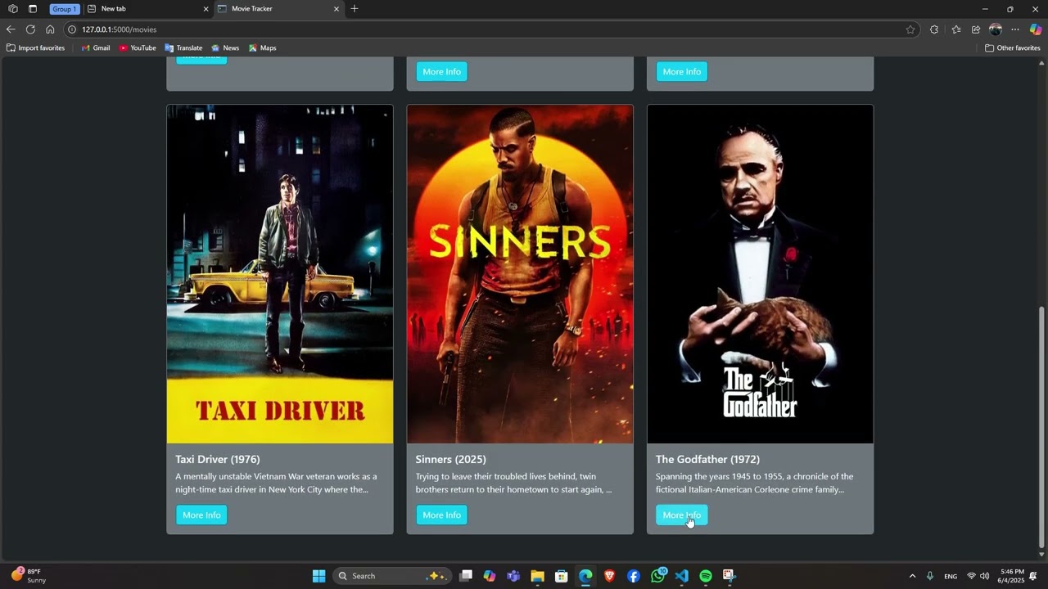Open the tab actions menu icon

click(x=33, y=9)
